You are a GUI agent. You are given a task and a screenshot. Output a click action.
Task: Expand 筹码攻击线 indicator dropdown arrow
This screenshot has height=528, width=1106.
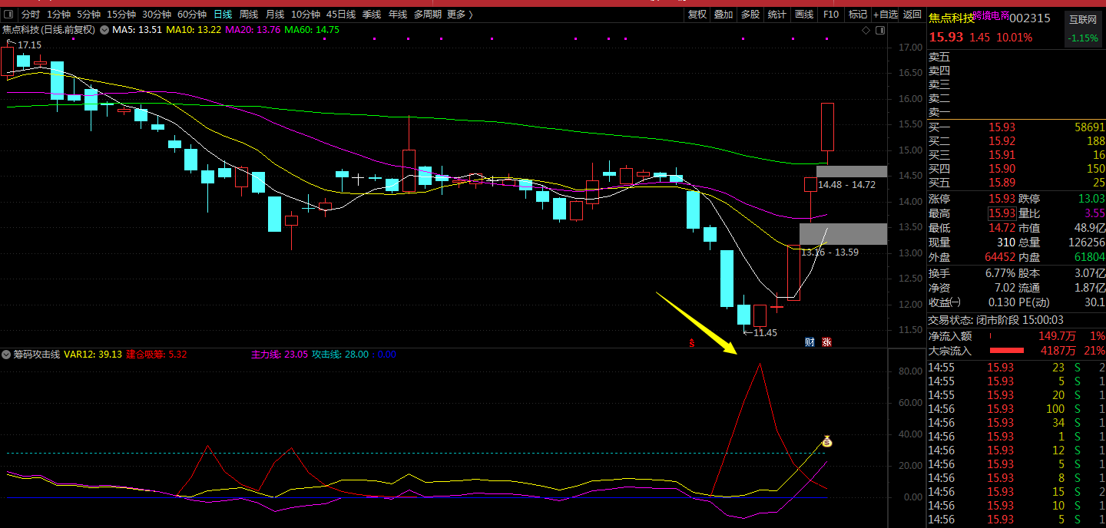tap(7, 355)
